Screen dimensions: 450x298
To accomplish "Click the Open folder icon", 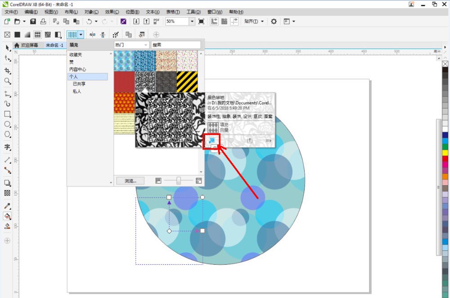I will (17, 22).
